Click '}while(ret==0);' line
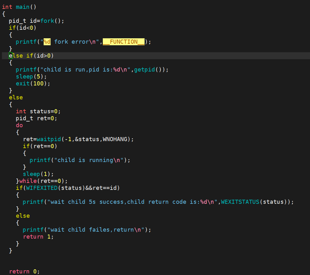This screenshot has width=310, height=275. pyautogui.click(x=42, y=181)
